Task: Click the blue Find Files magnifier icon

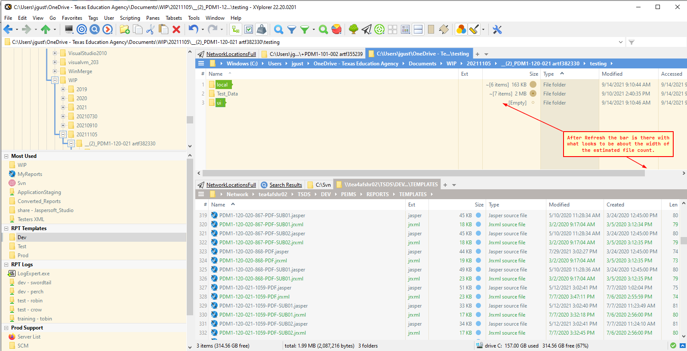Action: [x=279, y=29]
